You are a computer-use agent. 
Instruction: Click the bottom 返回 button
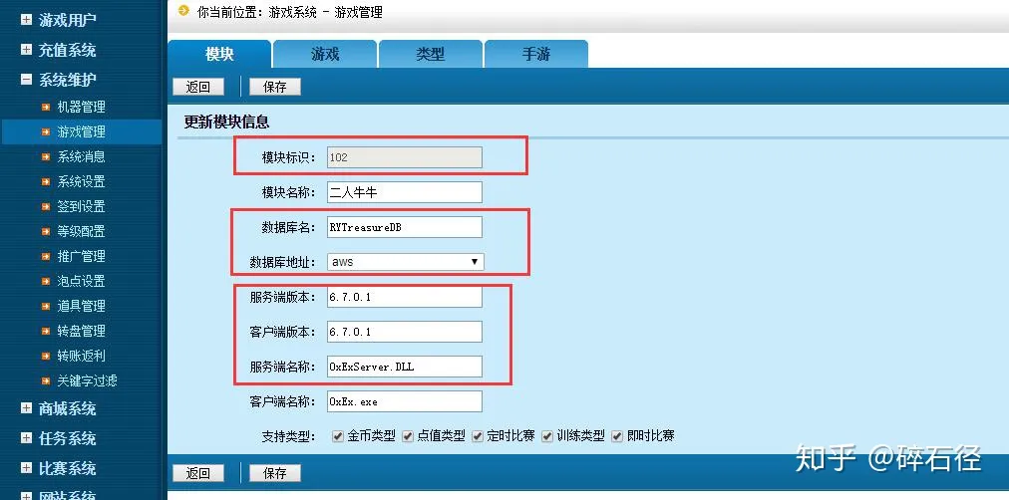pyautogui.click(x=198, y=474)
